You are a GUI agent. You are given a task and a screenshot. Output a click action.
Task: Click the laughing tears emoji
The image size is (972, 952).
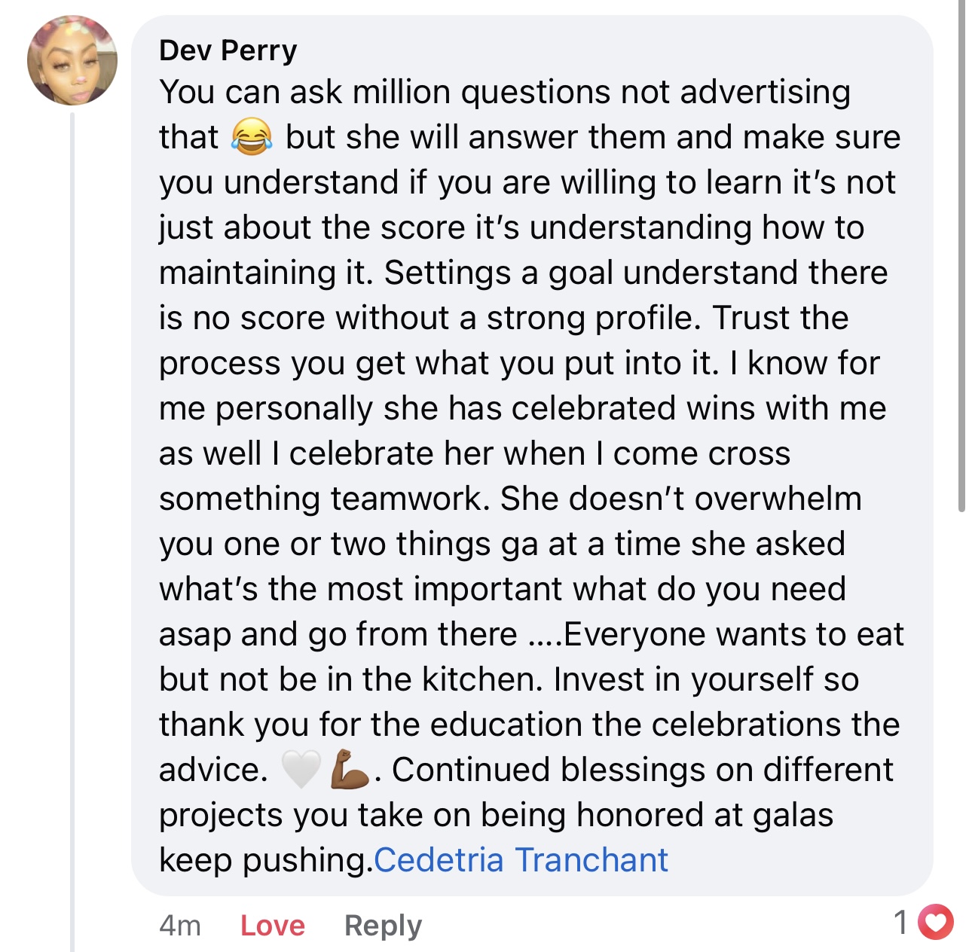[x=252, y=138]
